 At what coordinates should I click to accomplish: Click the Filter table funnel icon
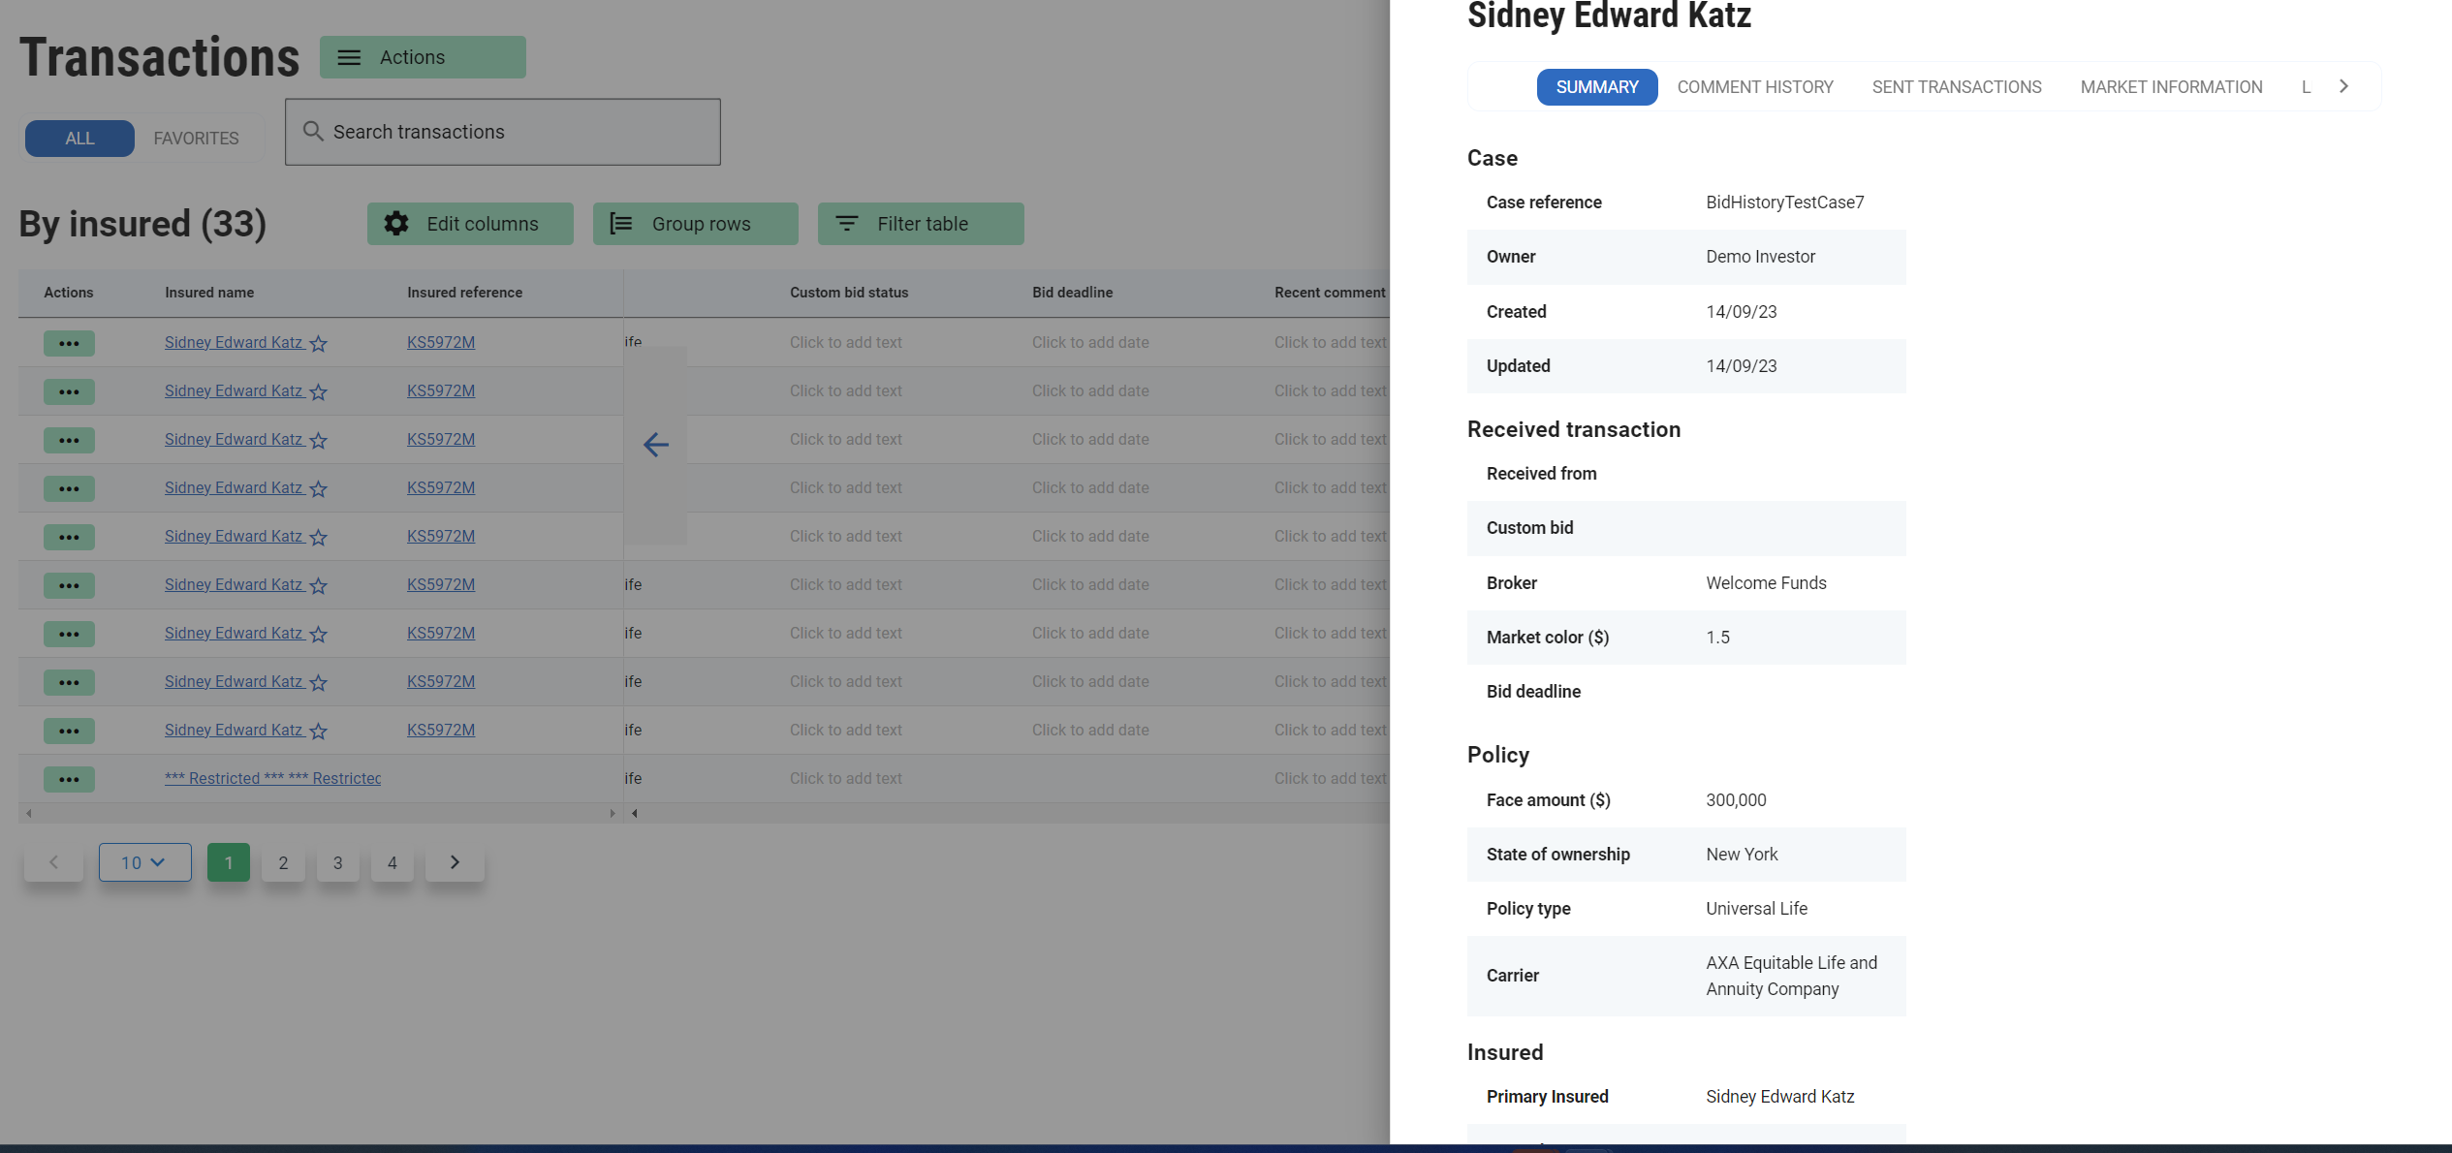tap(846, 224)
